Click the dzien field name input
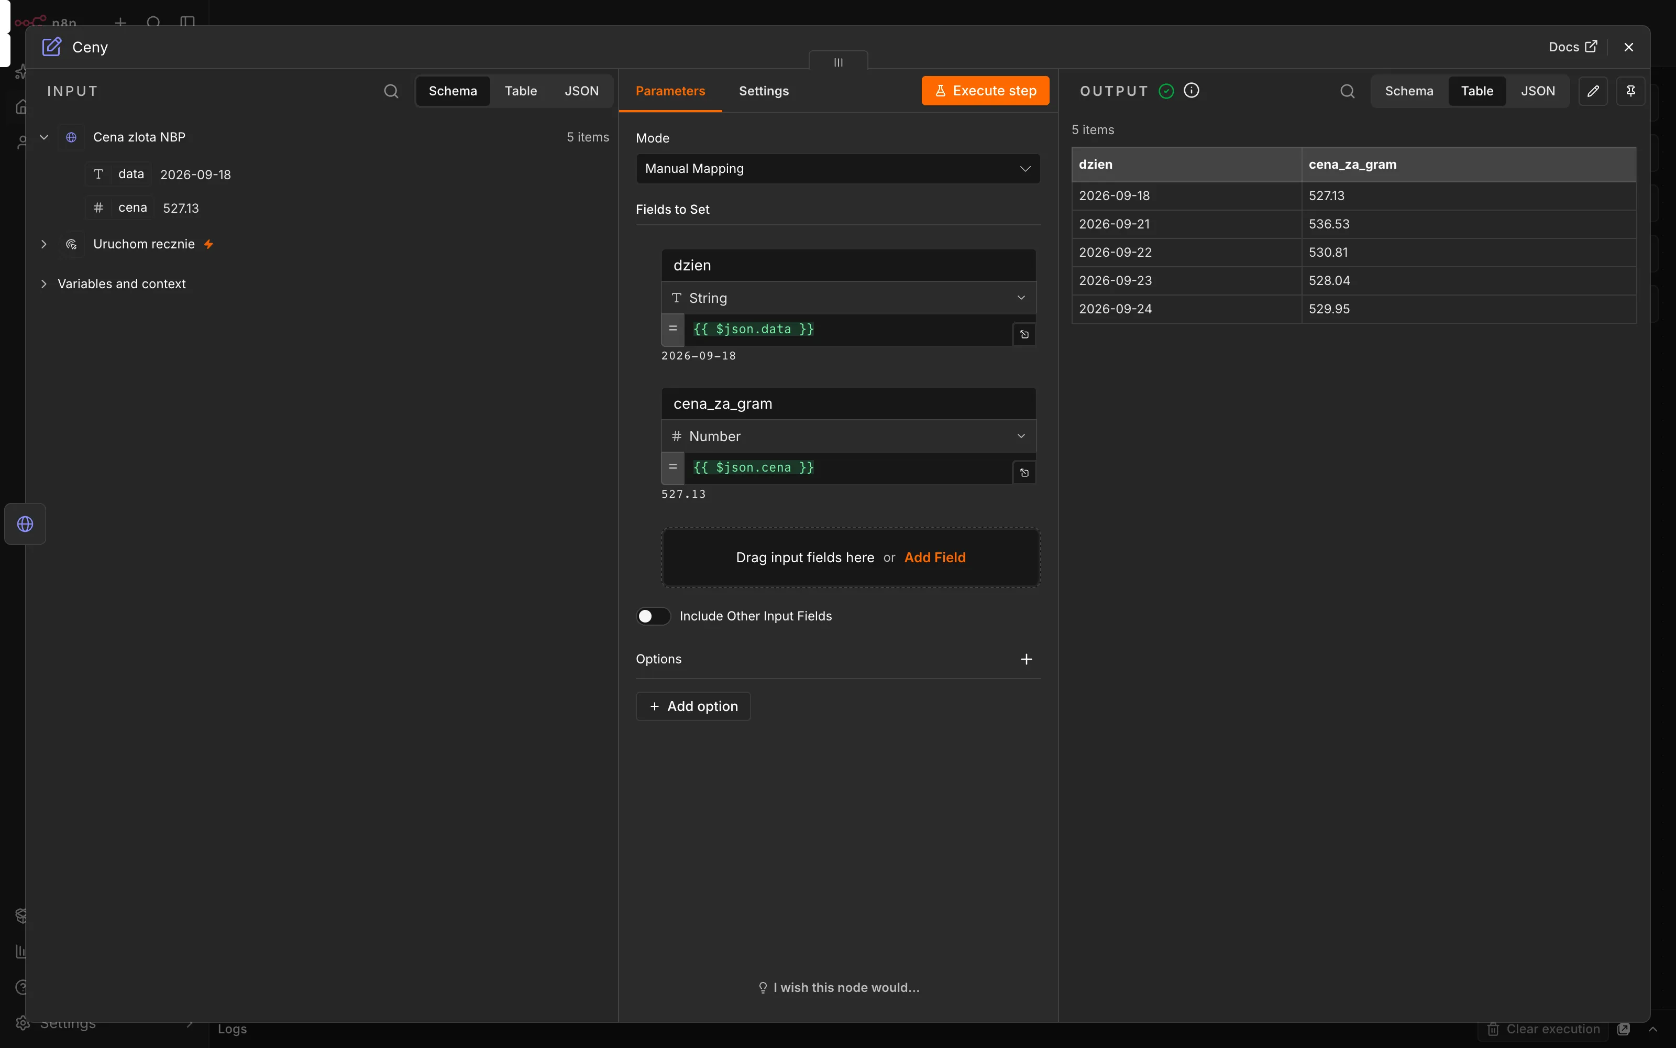The width and height of the screenshot is (1676, 1048). (x=848, y=266)
